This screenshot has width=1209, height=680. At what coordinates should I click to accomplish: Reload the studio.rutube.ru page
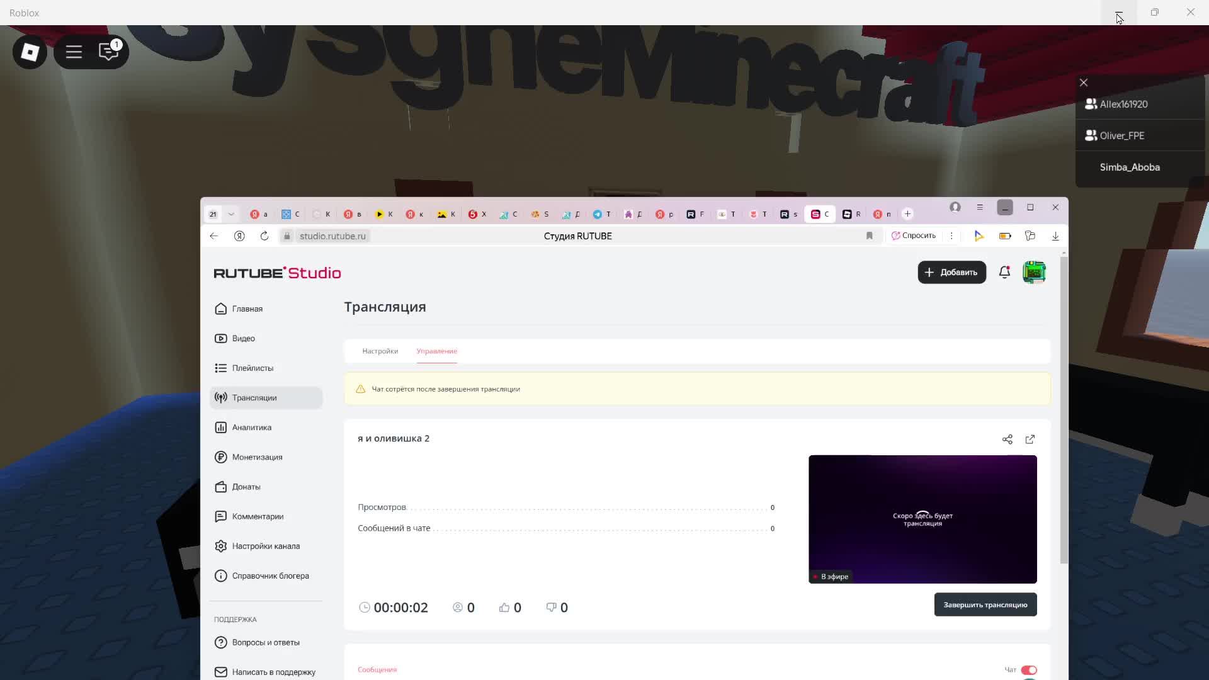(x=264, y=235)
